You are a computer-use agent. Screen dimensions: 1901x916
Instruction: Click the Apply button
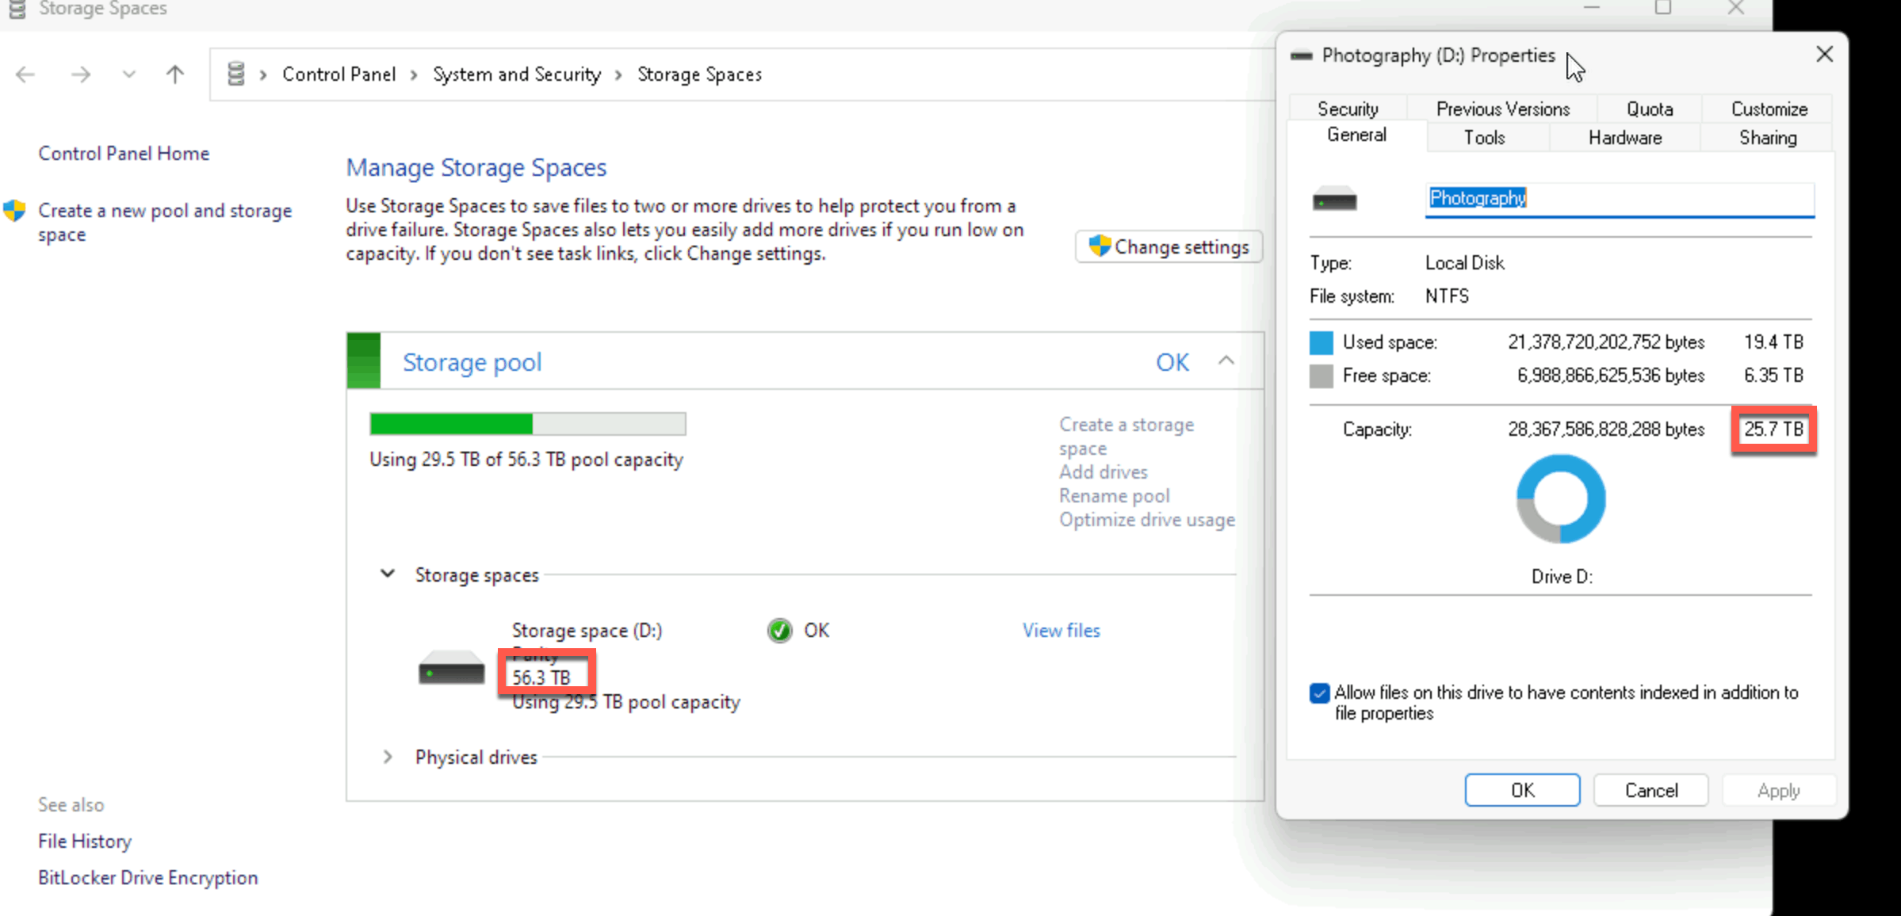pyautogui.click(x=1778, y=790)
